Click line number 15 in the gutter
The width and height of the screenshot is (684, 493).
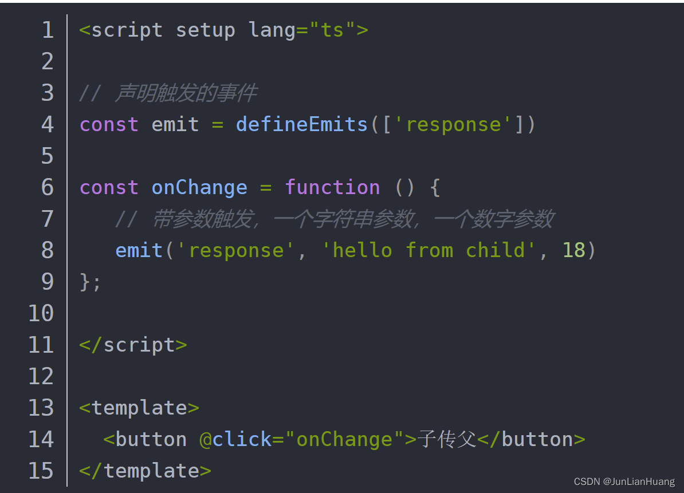click(41, 471)
